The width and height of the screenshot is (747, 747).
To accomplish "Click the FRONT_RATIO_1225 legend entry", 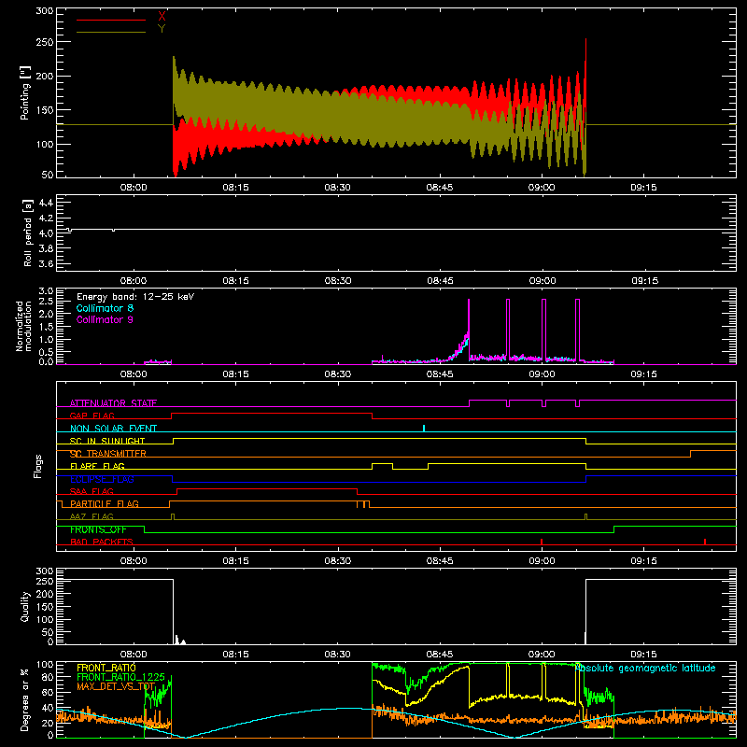I will 121,677.
